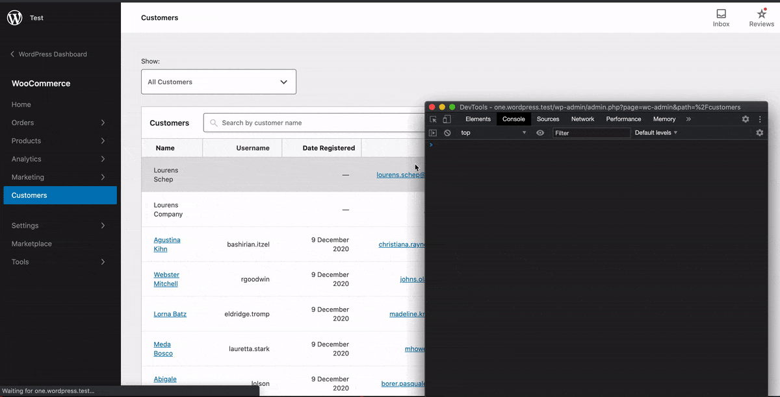Viewport: 780px width, 397px height.
Task: Click the WordPress logo in the sidebar
Action: click(x=14, y=18)
